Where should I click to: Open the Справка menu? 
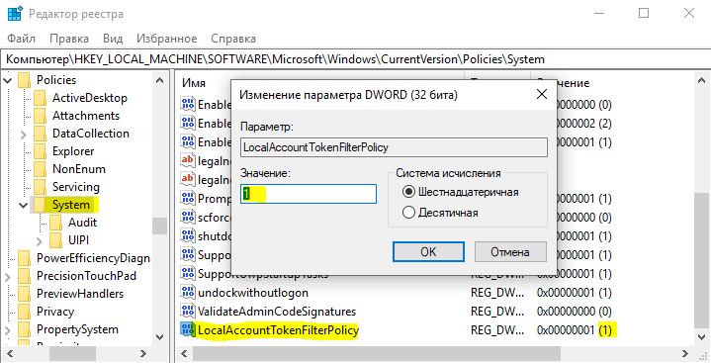pyautogui.click(x=233, y=39)
